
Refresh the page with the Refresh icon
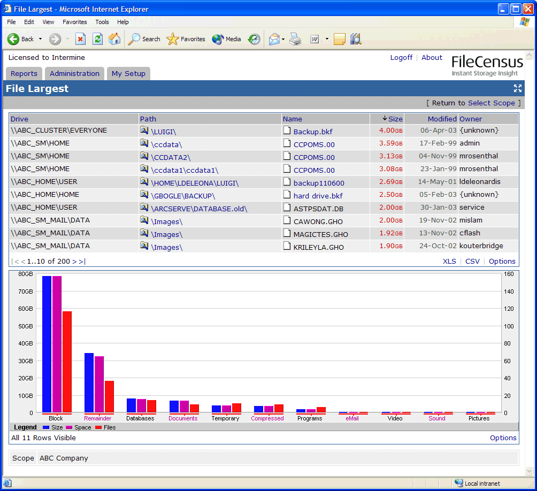97,39
